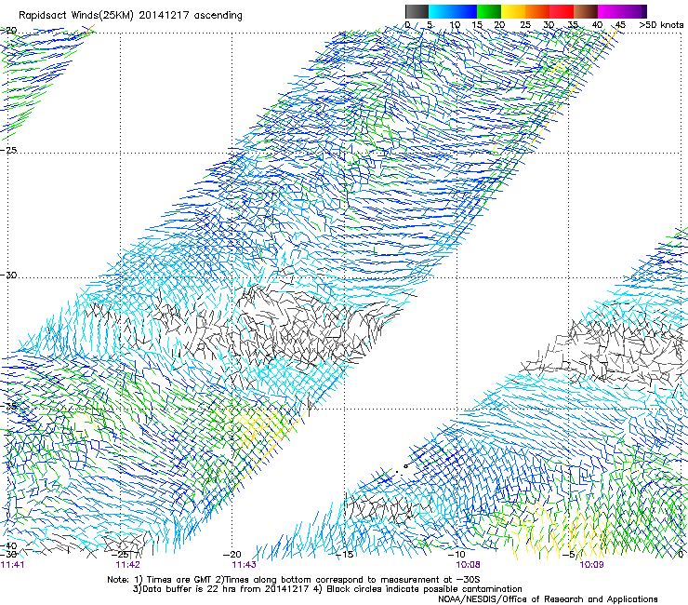Click the legend scale value '25'
688x605 pixels.
(525, 25)
